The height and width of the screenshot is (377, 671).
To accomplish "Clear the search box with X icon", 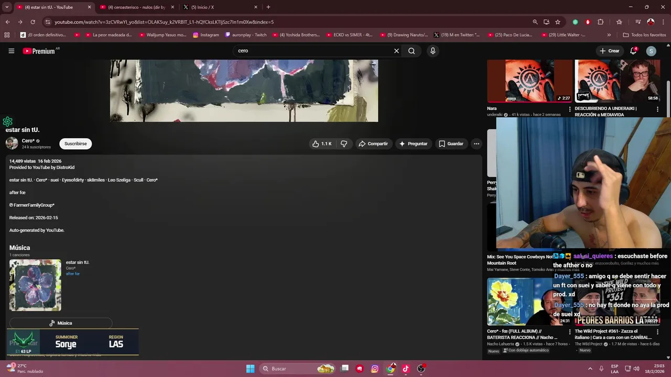I will click(x=396, y=51).
